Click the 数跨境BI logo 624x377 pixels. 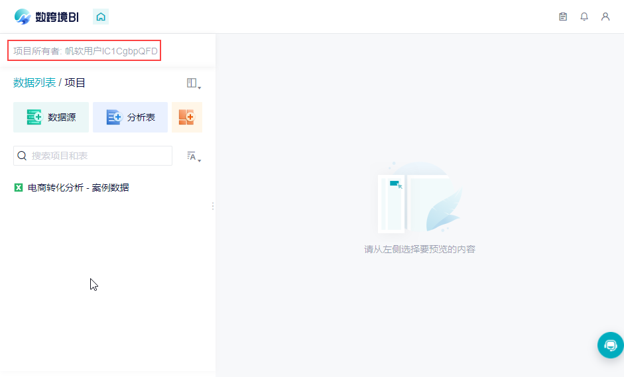pos(46,17)
